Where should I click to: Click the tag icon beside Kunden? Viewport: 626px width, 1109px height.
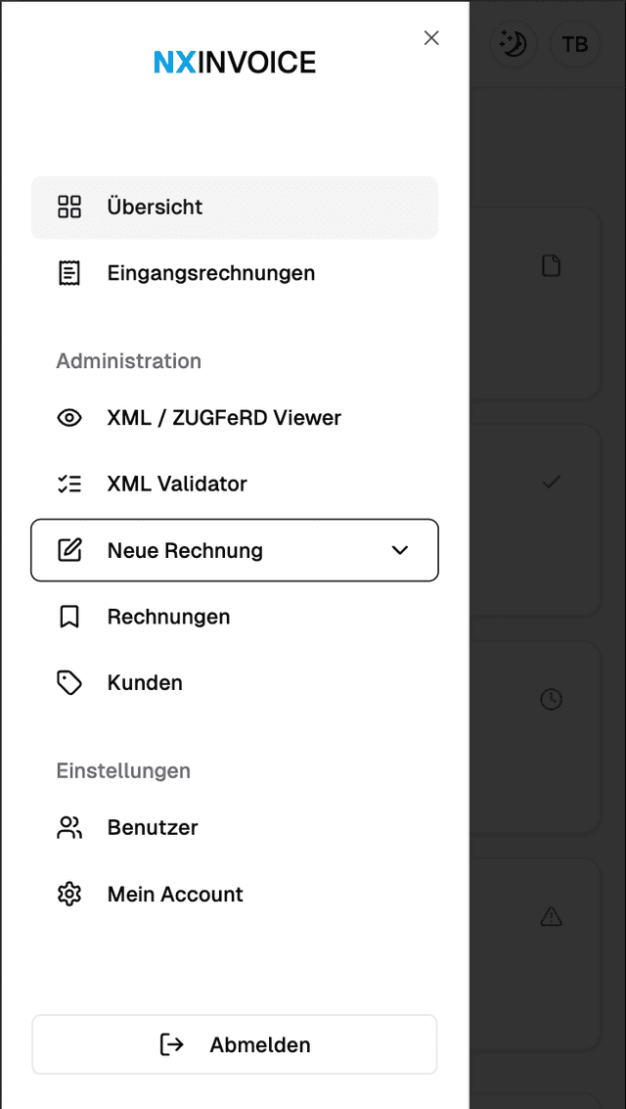[x=69, y=683]
